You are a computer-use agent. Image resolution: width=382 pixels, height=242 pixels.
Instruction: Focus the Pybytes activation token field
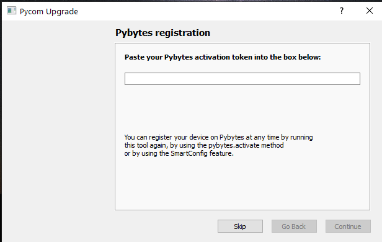242,79
